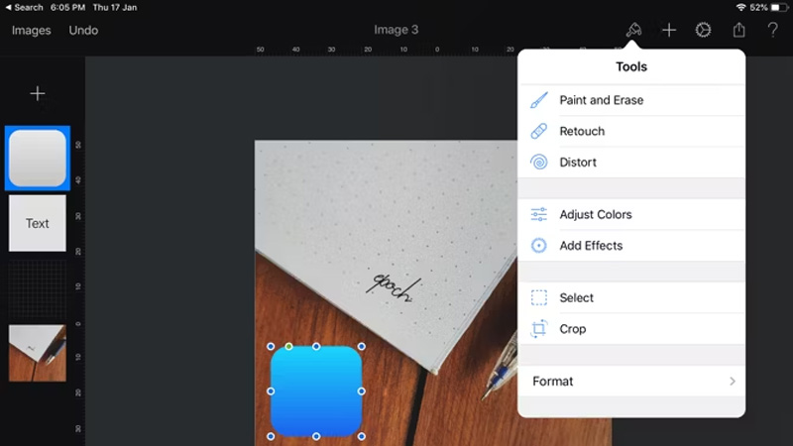
Task: Open the Tools paintbrush icon in toolbar
Action: pyautogui.click(x=633, y=30)
